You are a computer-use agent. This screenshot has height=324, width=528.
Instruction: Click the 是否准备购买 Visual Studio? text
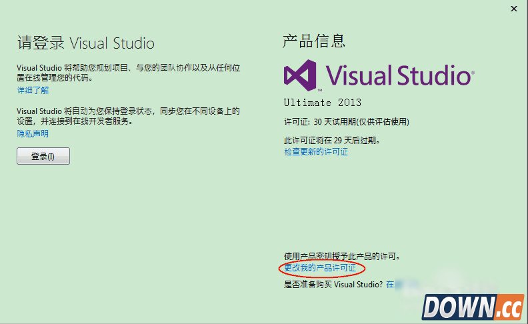(333, 284)
